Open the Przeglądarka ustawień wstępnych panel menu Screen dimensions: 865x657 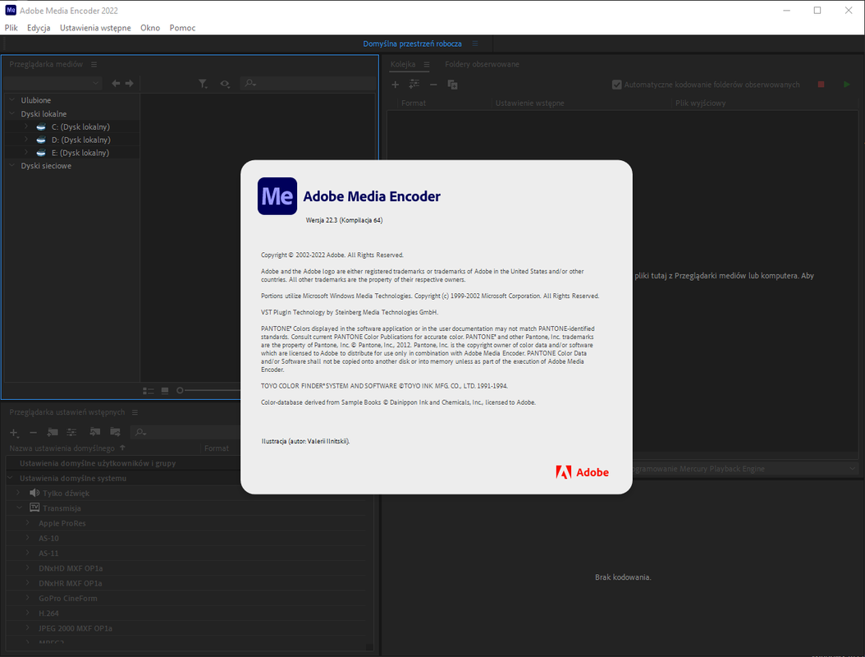tap(135, 412)
